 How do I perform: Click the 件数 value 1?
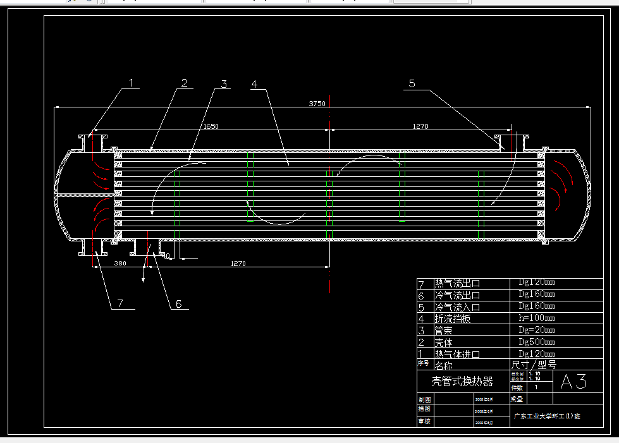536,387
